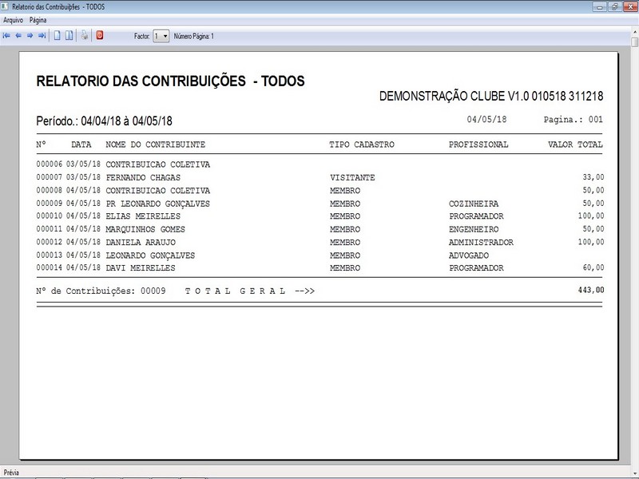Click Número Página: 1 label
The image size is (639, 479).
pos(193,36)
